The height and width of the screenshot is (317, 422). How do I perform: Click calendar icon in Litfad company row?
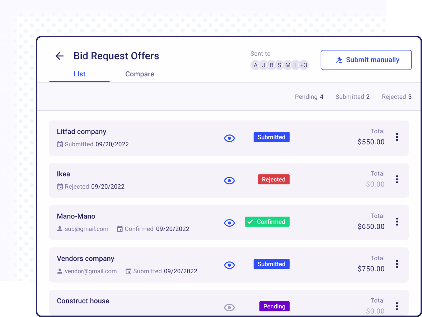60,144
